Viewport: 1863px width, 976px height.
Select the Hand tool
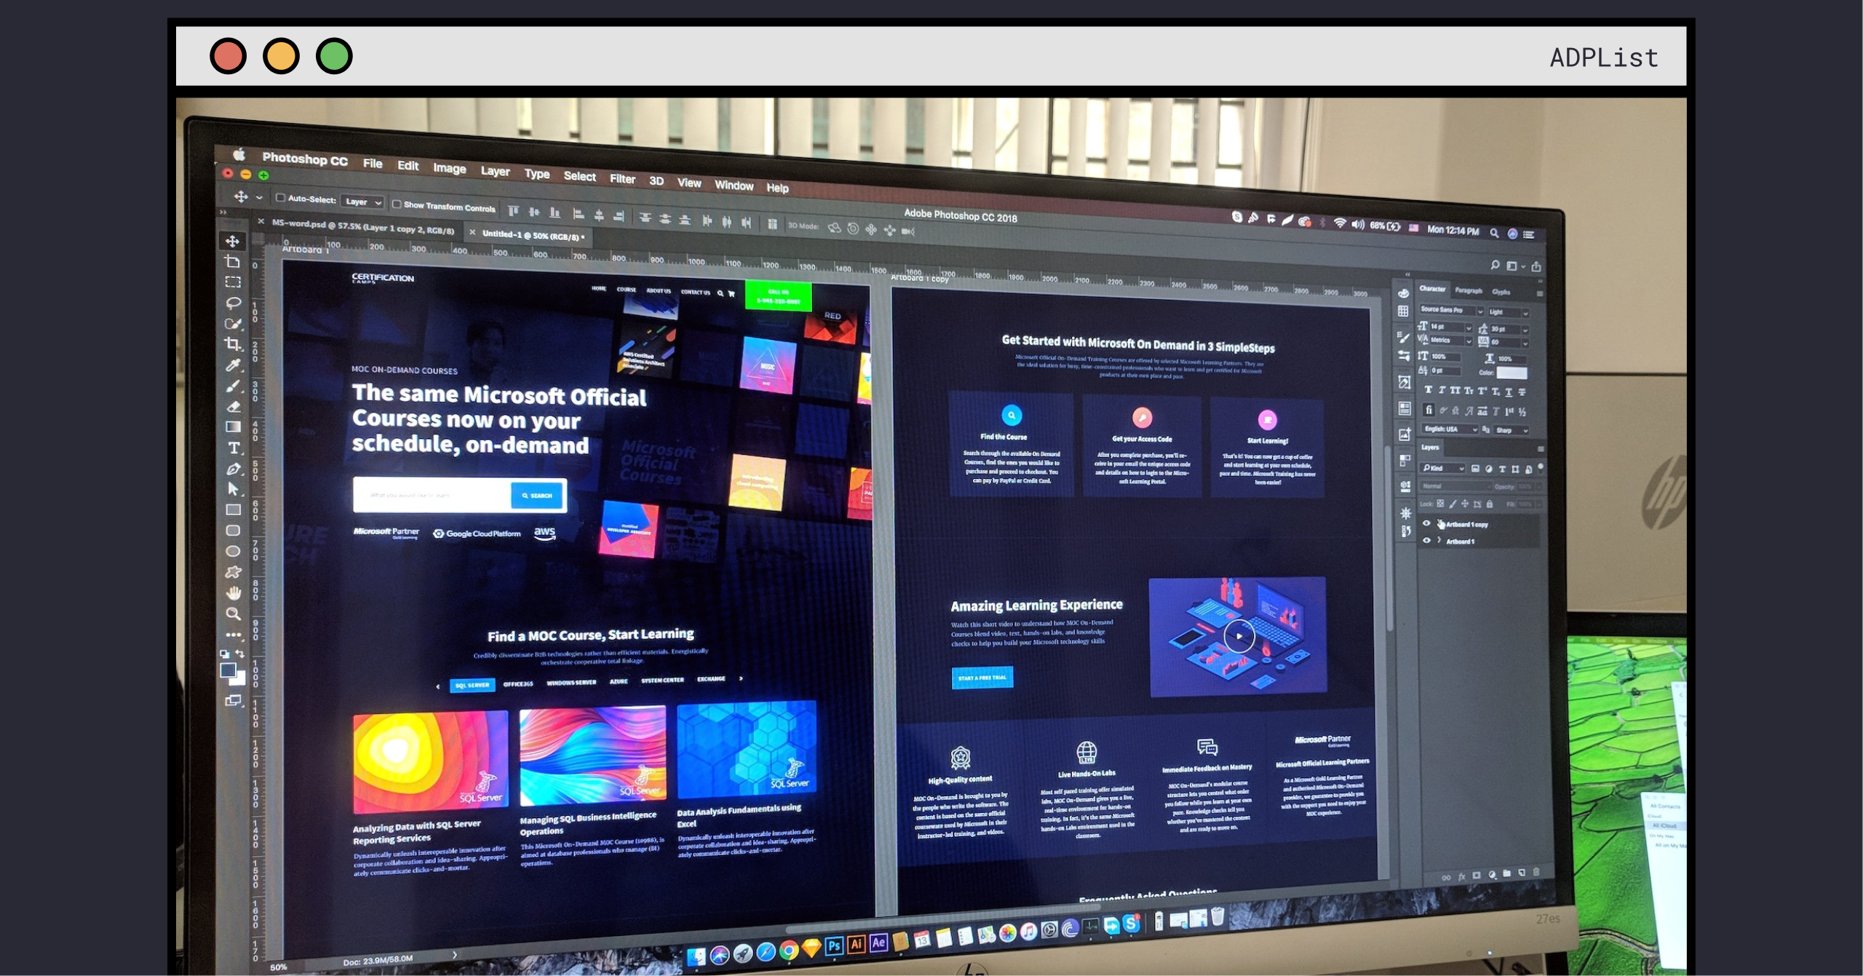pyautogui.click(x=233, y=593)
